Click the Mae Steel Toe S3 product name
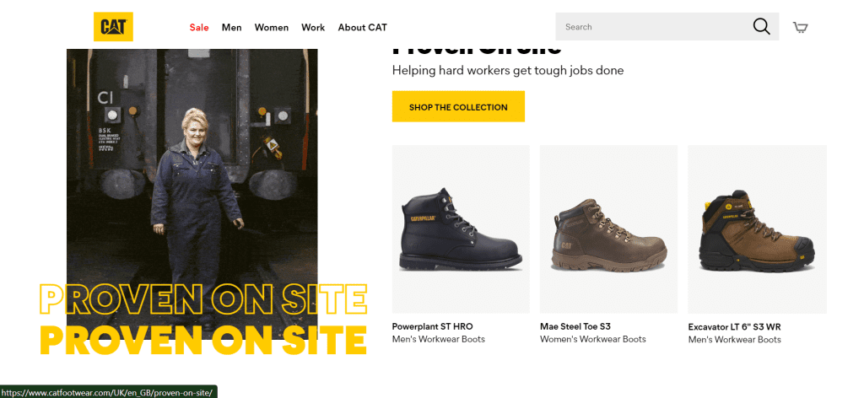864x398 pixels. [x=575, y=326]
